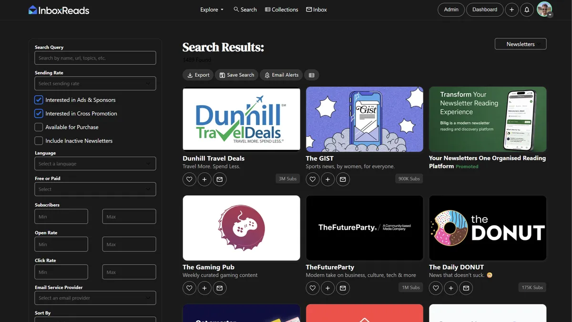
Task: Uncheck Interested in Cross Promotion
Action: pos(39,114)
